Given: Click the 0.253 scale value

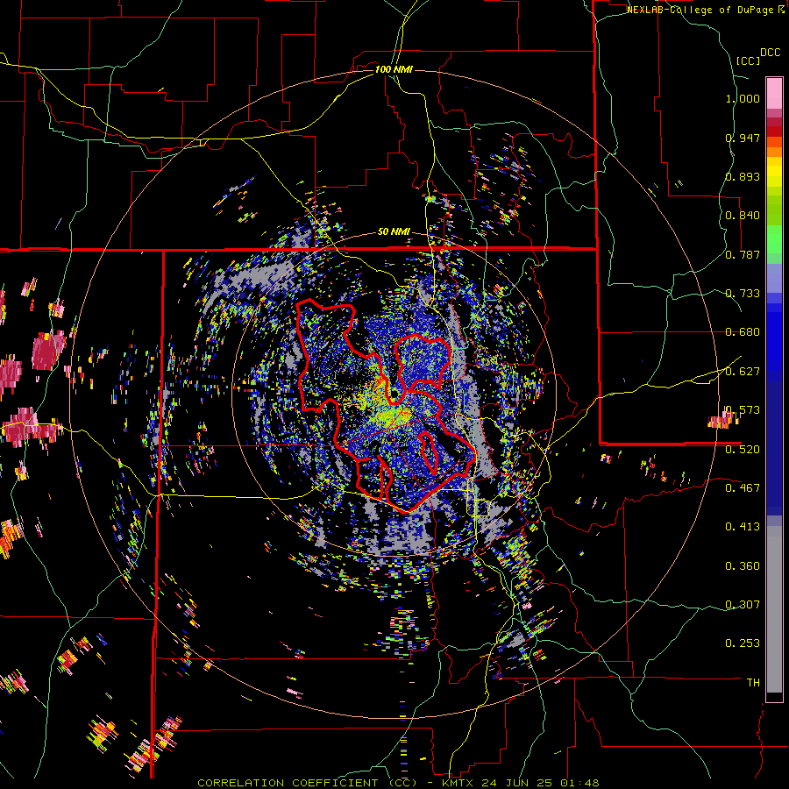Looking at the screenshot, I should (x=743, y=643).
